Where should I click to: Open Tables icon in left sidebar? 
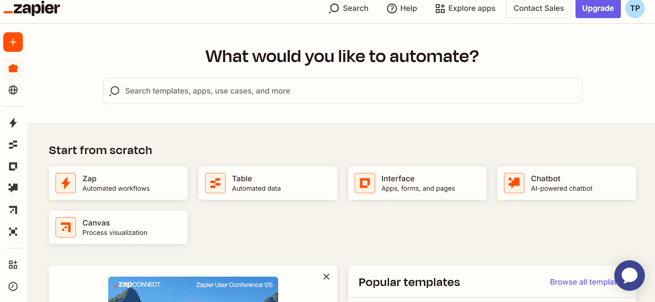click(x=13, y=145)
